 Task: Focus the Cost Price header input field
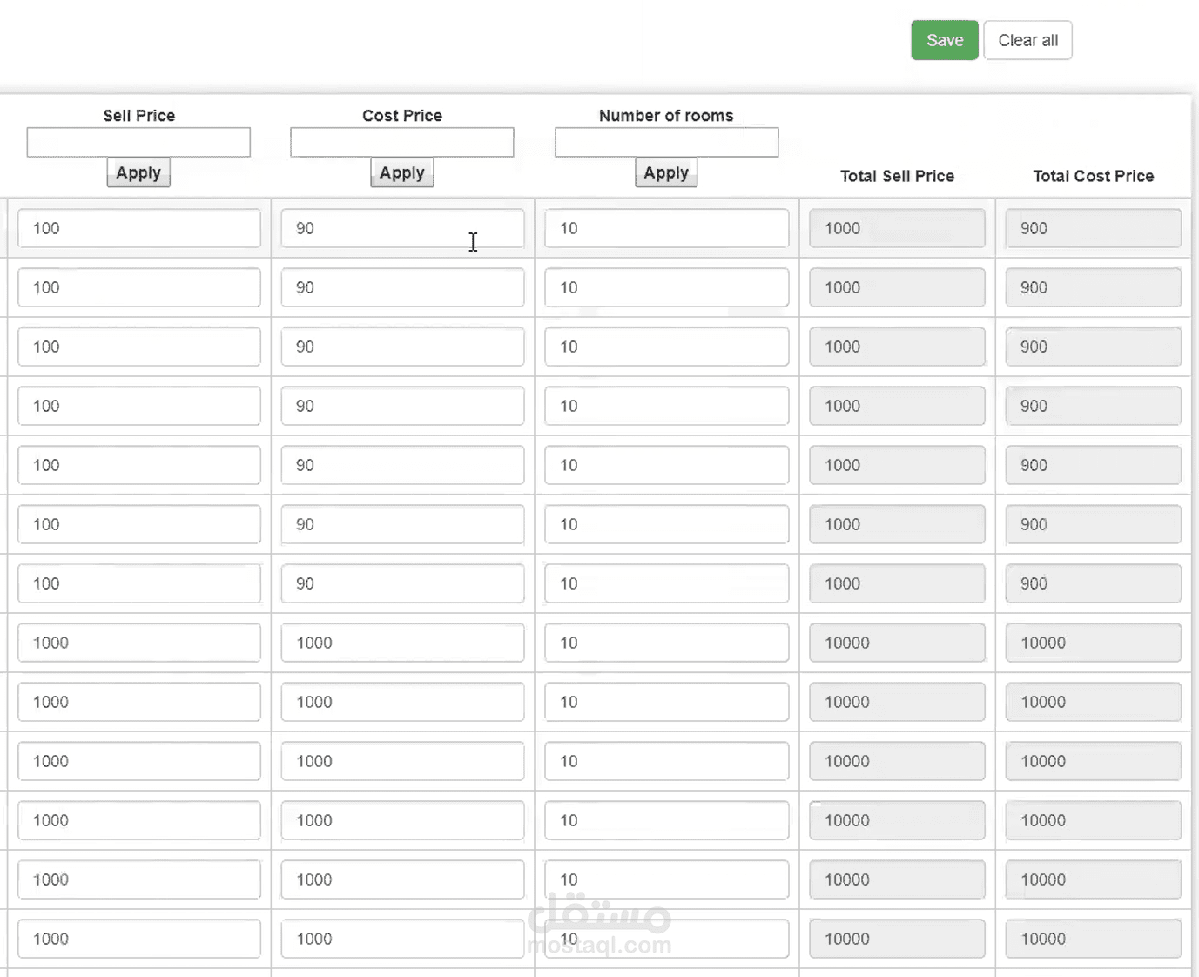coord(401,142)
